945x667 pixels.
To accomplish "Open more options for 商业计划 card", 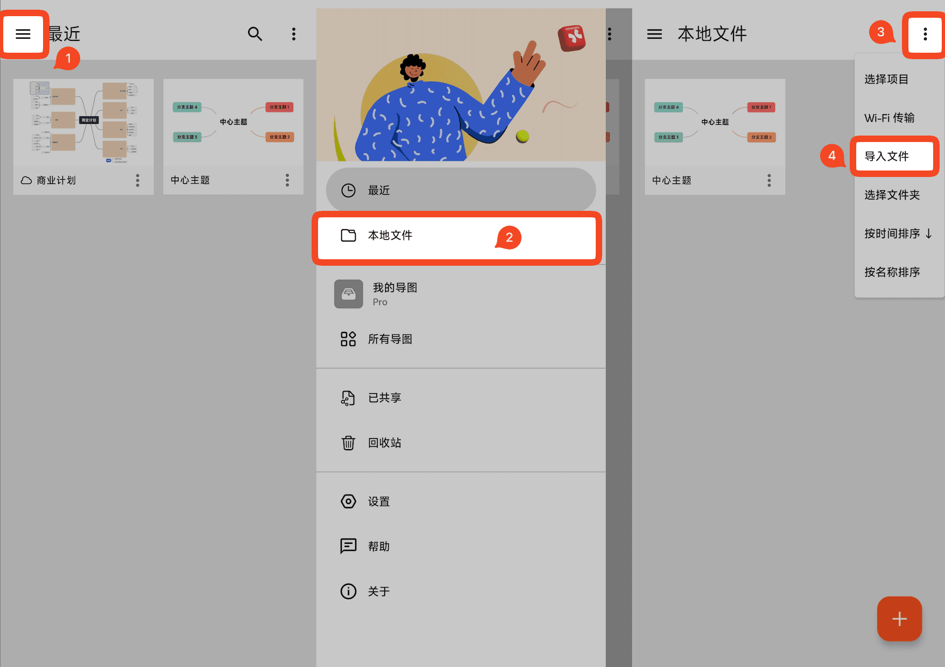I will coord(138,180).
